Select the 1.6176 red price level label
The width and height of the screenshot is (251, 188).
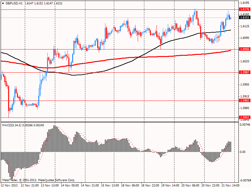tap(245, 9)
